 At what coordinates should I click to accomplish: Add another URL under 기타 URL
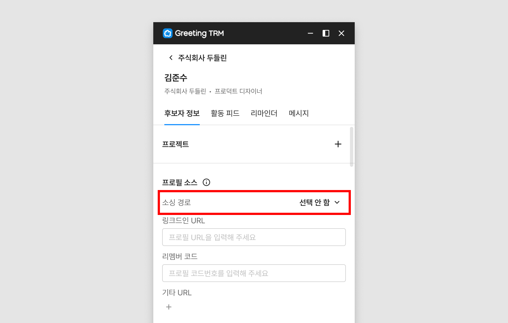click(169, 307)
